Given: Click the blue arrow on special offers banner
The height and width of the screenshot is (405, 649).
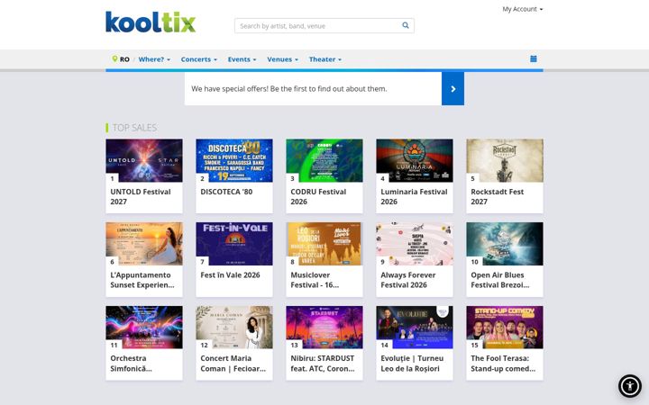Looking at the screenshot, I should [452, 89].
